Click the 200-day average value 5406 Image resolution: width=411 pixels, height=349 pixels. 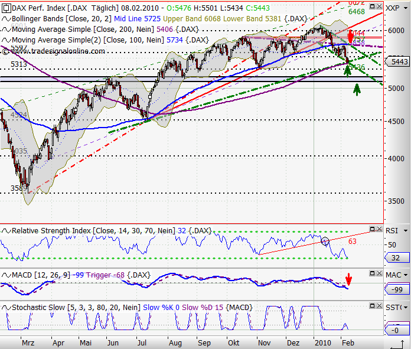165,30
